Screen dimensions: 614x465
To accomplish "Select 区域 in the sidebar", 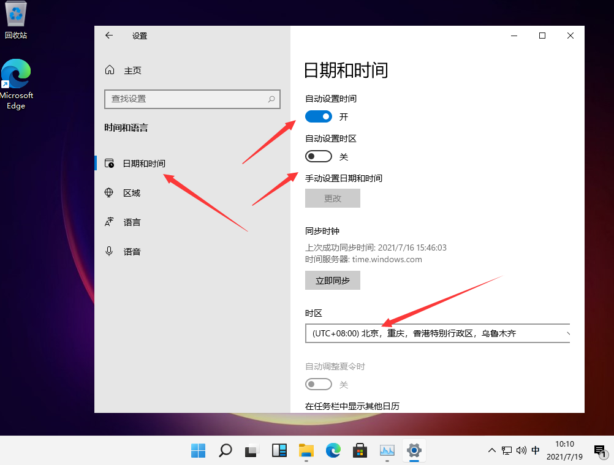I will [x=132, y=193].
